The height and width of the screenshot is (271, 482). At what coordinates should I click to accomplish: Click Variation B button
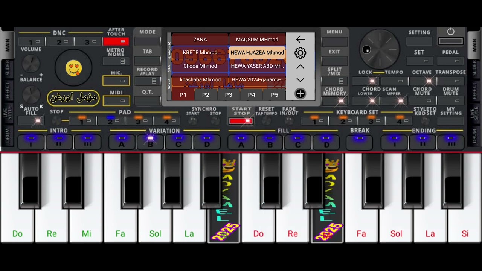click(150, 142)
